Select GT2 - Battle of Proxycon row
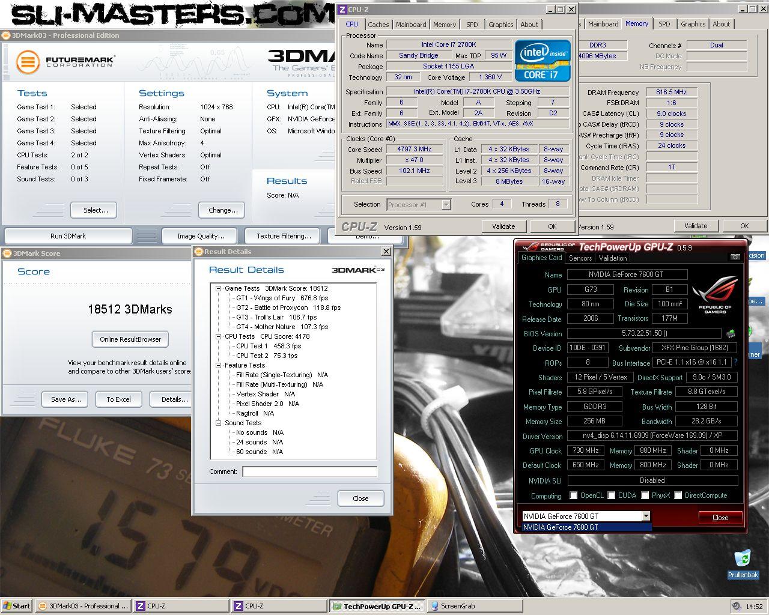Image resolution: width=769 pixels, height=615 pixels. click(288, 307)
